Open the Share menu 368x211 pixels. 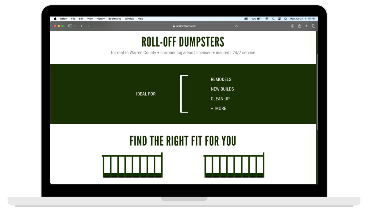[x=300, y=26]
